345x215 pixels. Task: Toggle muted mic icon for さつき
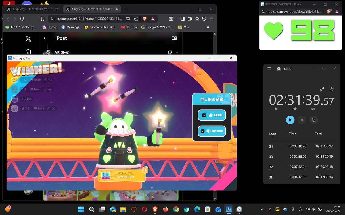click(x=49, y=108)
